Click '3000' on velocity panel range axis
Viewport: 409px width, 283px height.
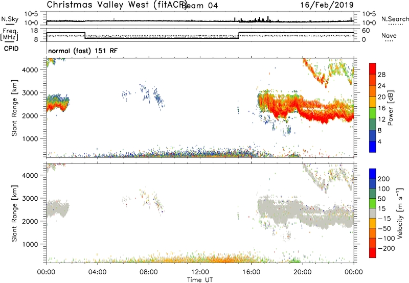pos(30,198)
